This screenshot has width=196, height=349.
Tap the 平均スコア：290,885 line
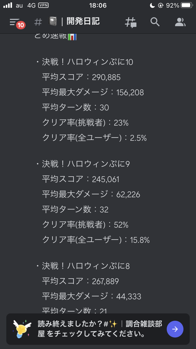point(81,77)
